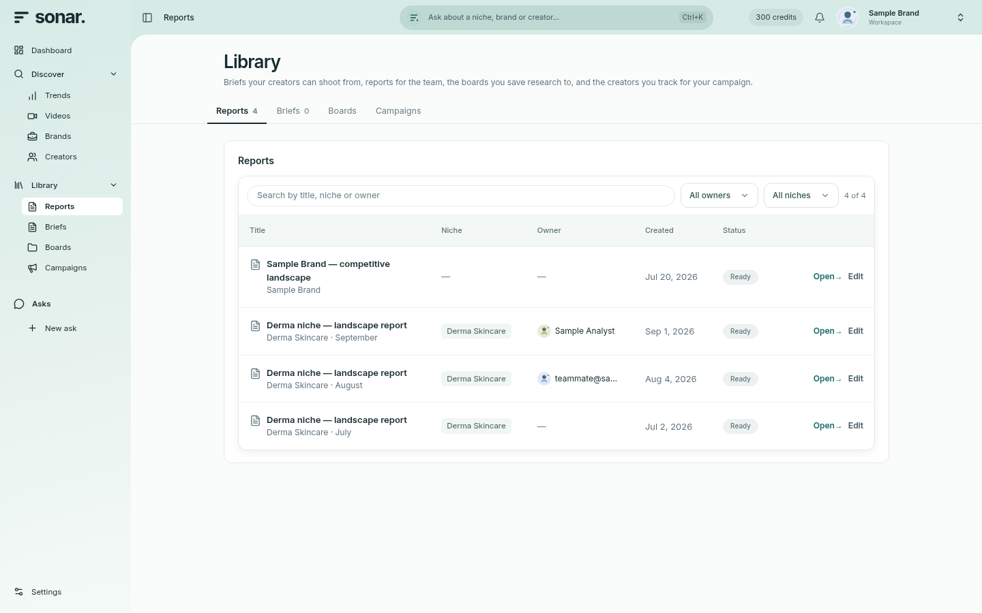
Task: Switch to the Briefs tab
Action: point(293,111)
